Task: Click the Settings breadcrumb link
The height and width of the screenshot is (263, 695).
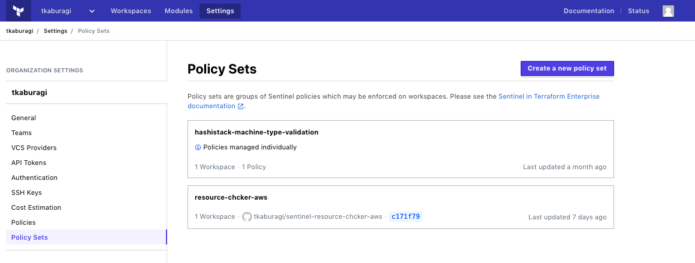Action: [55, 31]
